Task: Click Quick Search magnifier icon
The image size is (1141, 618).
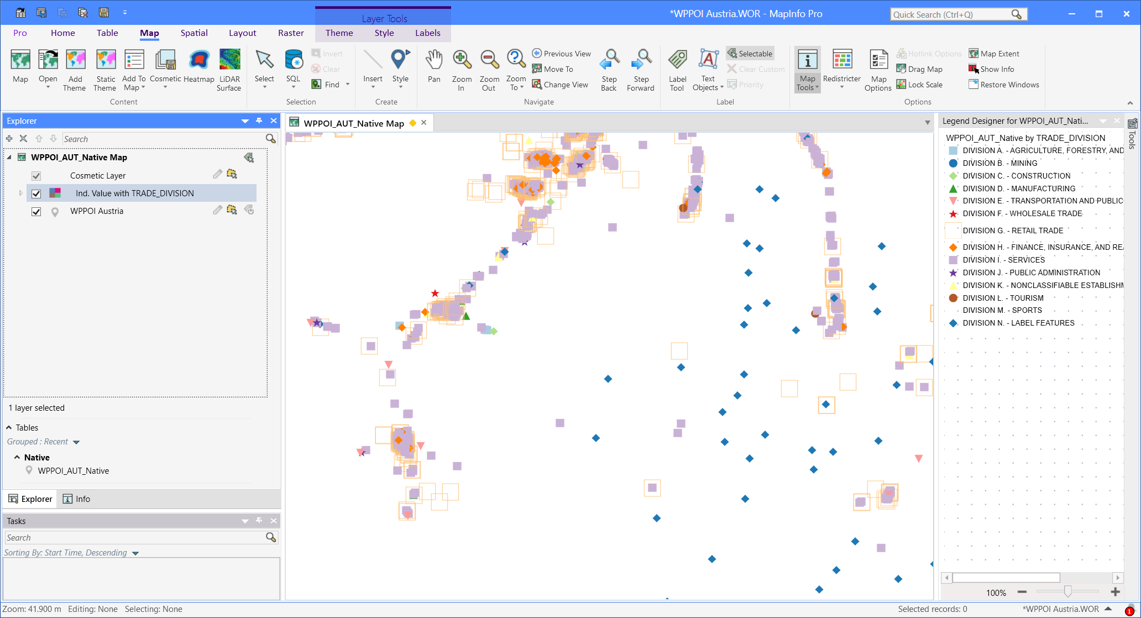Action: (1016, 14)
